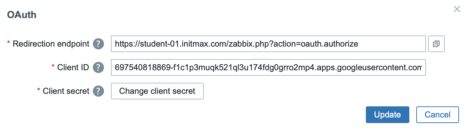This screenshot has height=130, width=466.
Task: Show the Client ID help tooltip
Action: tap(99, 67)
